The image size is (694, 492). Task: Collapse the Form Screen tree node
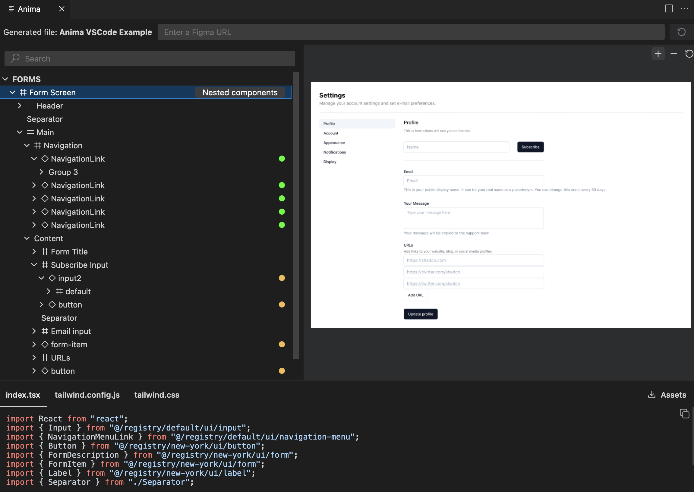(x=12, y=93)
